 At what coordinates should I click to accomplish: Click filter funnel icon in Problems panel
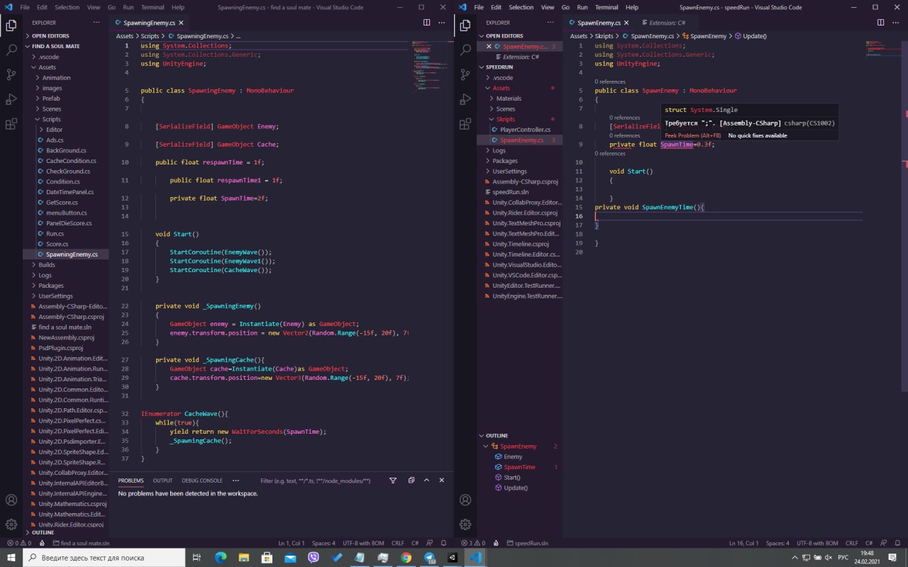coord(393,481)
